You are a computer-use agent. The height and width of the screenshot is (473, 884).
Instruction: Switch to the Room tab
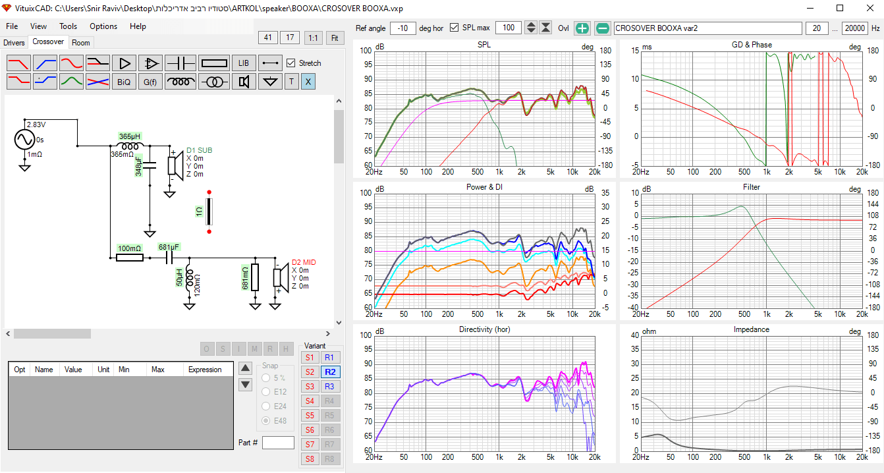pyautogui.click(x=81, y=43)
